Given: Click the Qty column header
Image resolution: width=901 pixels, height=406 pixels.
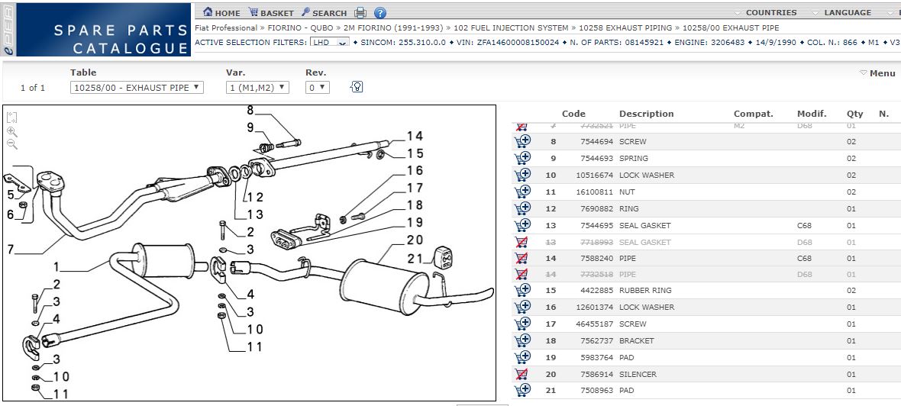Looking at the screenshot, I should 855,114.
